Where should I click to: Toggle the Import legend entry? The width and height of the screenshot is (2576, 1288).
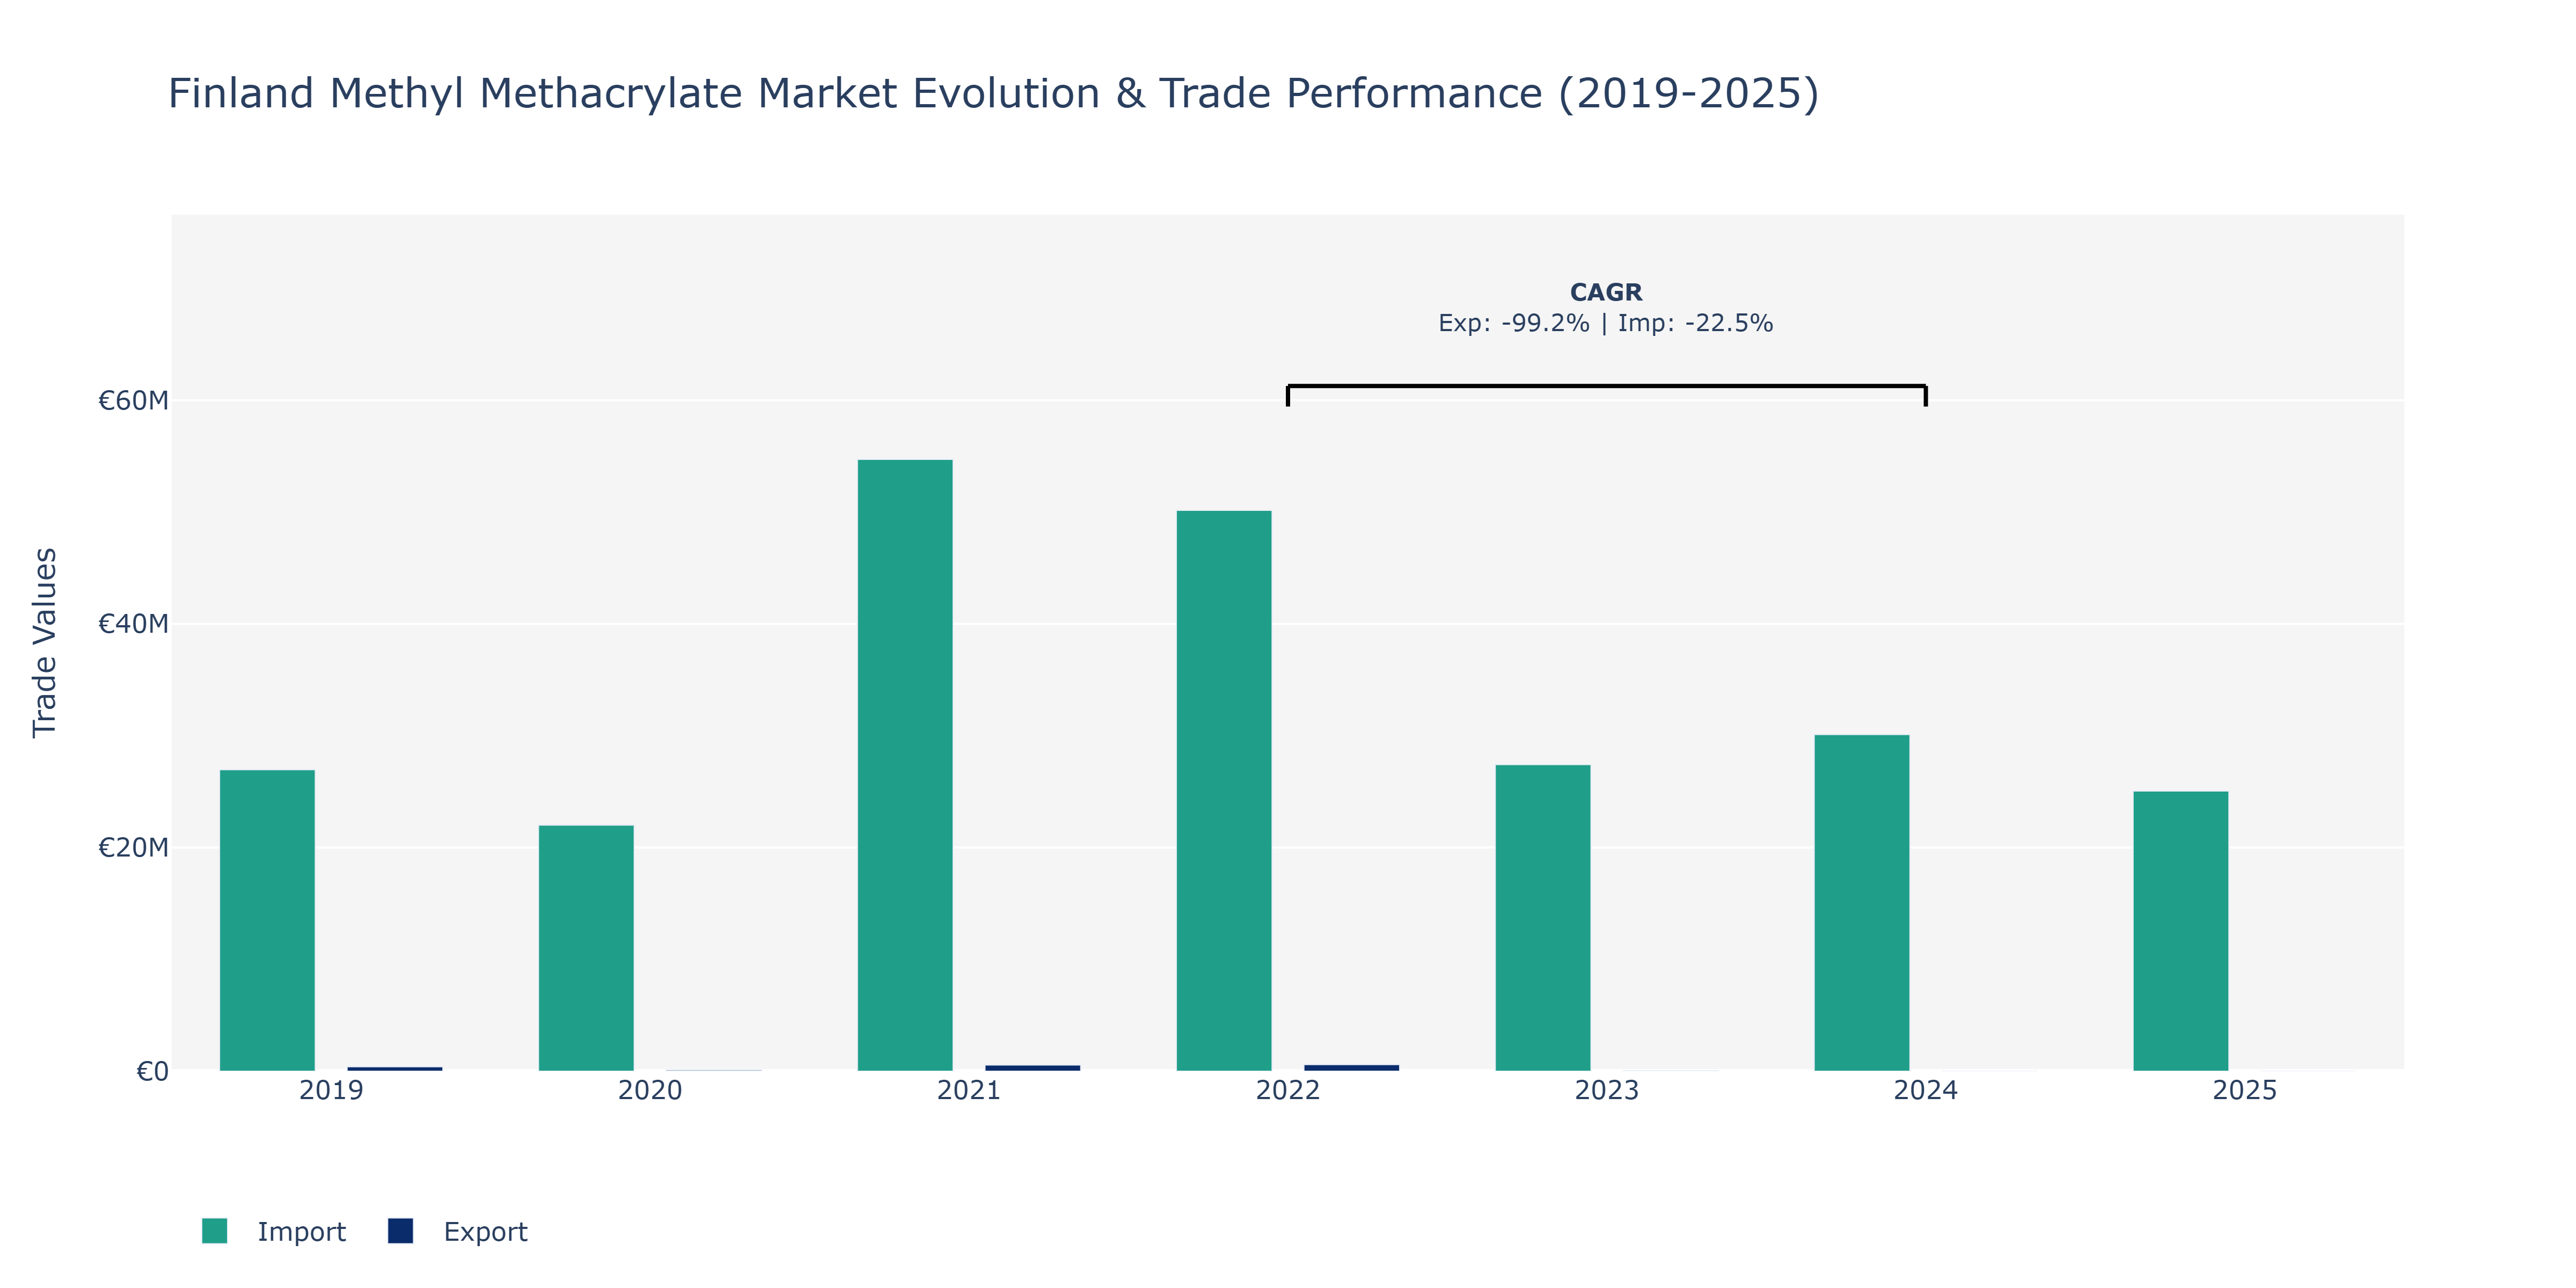click(273, 1231)
